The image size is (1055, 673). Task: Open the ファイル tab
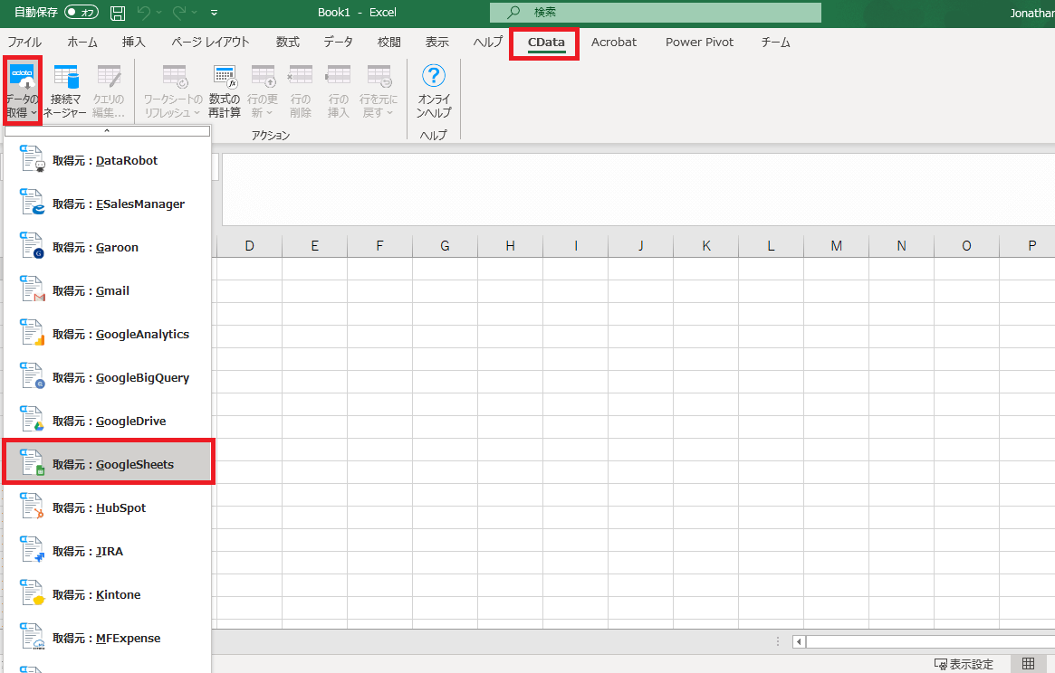tap(24, 42)
